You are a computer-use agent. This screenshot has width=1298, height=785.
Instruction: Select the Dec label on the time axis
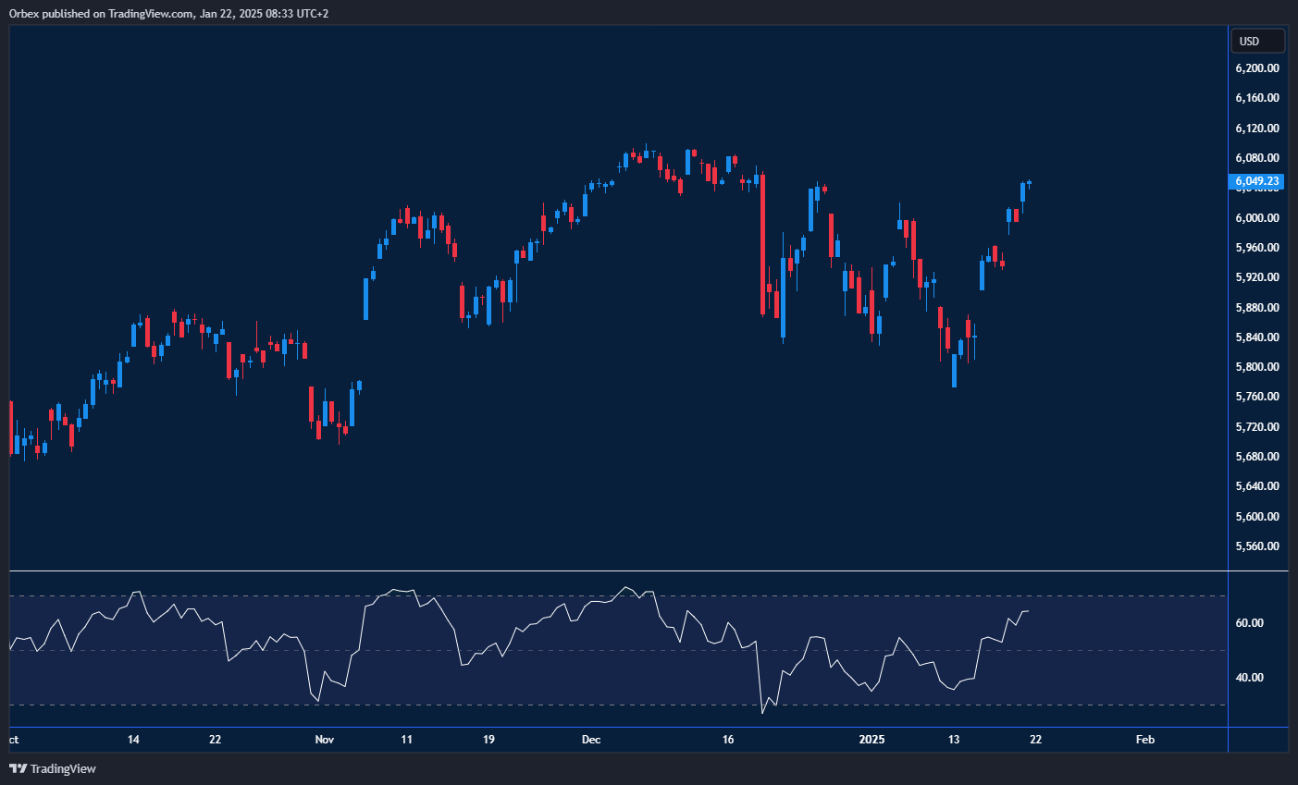pyautogui.click(x=591, y=740)
